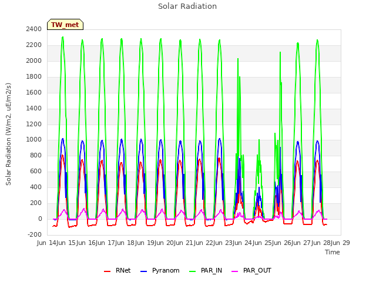Image resolution: width=376 pixels, height=282 pixels.
Task: Click the Jun 14 x-axis tick label
Action: (47, 243)
